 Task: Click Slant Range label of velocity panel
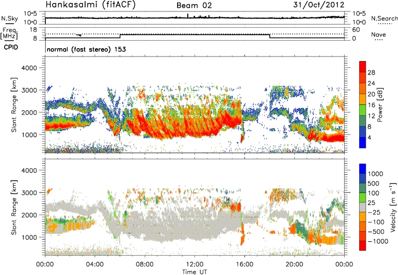pos(14,207)
